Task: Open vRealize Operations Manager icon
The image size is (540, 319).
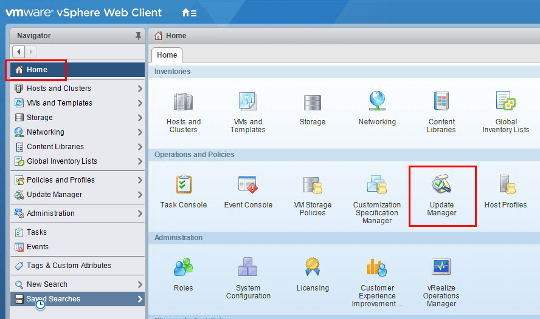Action: 441,267
